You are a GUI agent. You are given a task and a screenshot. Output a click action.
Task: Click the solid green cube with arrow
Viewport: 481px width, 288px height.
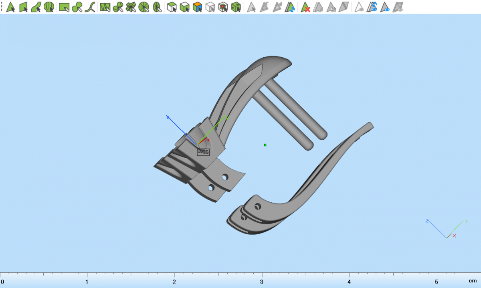click(236, 7)
